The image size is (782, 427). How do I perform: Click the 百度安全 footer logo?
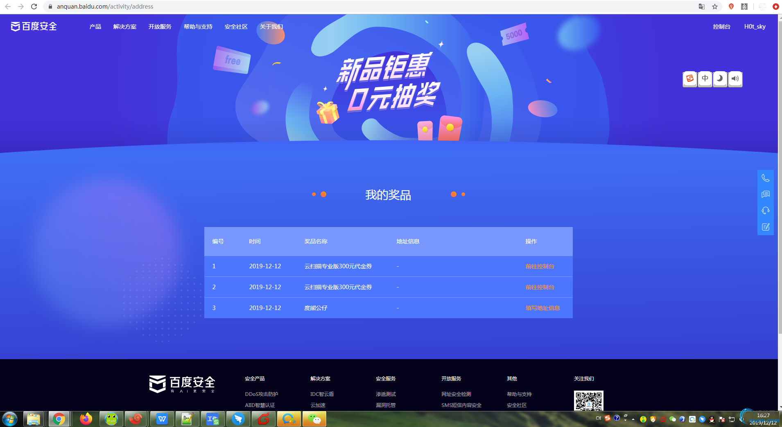(x=182, y=384)
